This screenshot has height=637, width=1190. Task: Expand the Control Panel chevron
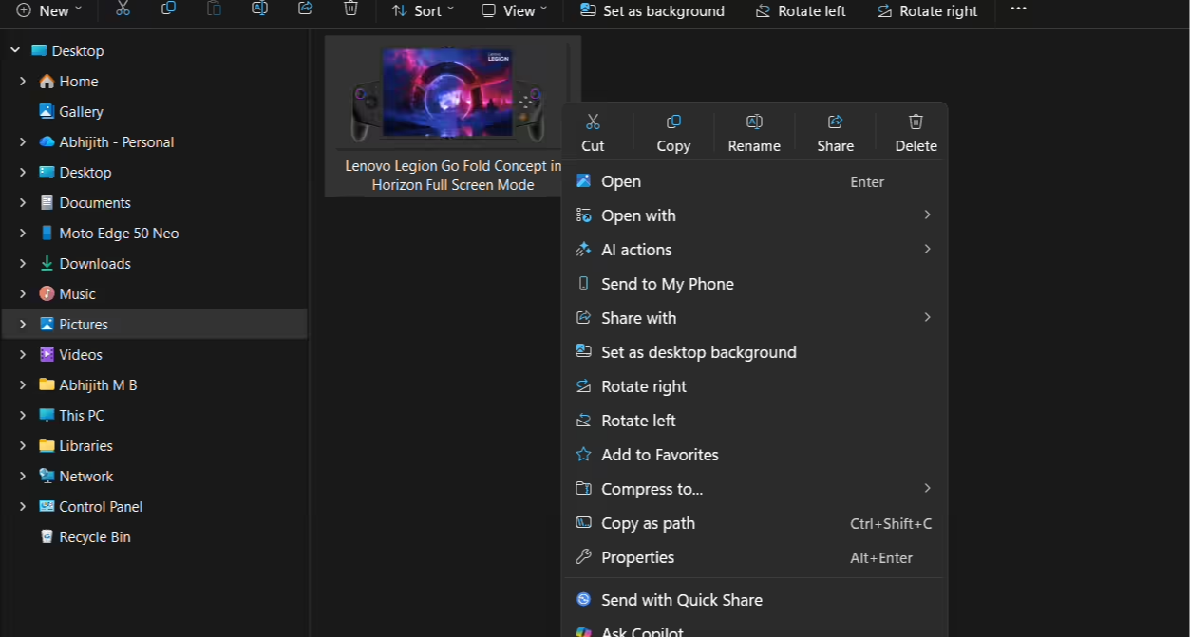coord(23,506)
